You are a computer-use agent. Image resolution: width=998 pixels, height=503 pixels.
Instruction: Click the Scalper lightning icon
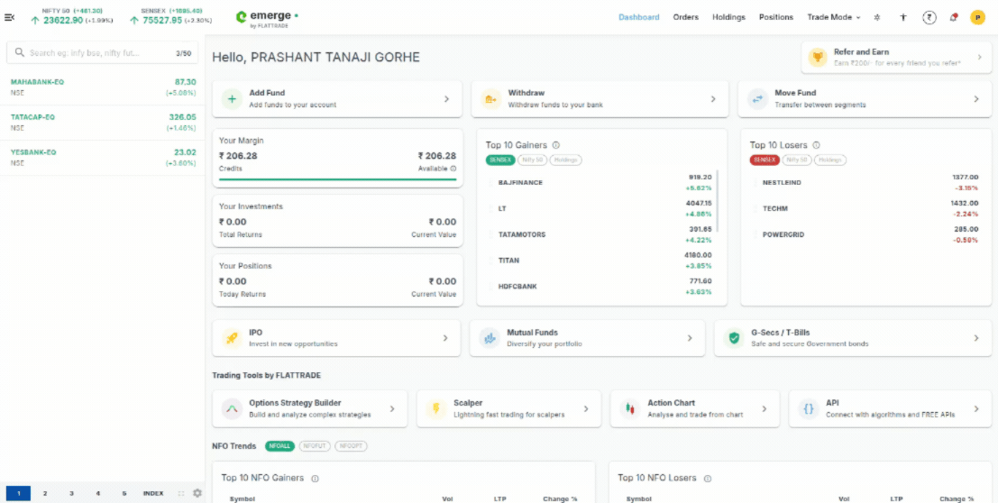tap(436, 408)
